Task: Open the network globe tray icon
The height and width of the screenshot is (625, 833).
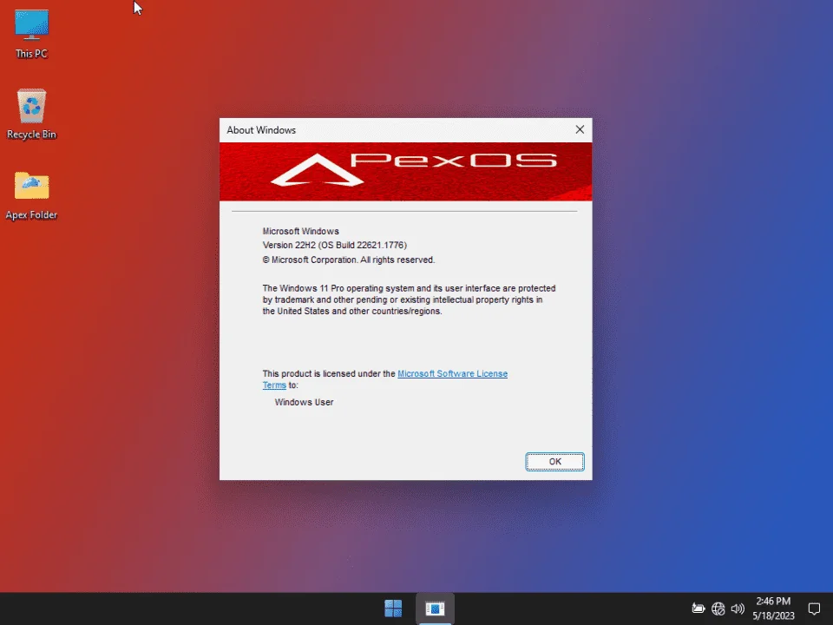Action: point(718,609)
